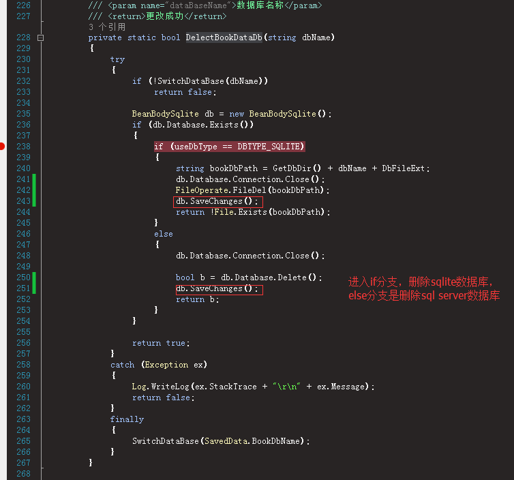The image size is (514, 480).
Task: Click "return !File.Exists(bookDbPath);" statement
Action: coord(253,212)
